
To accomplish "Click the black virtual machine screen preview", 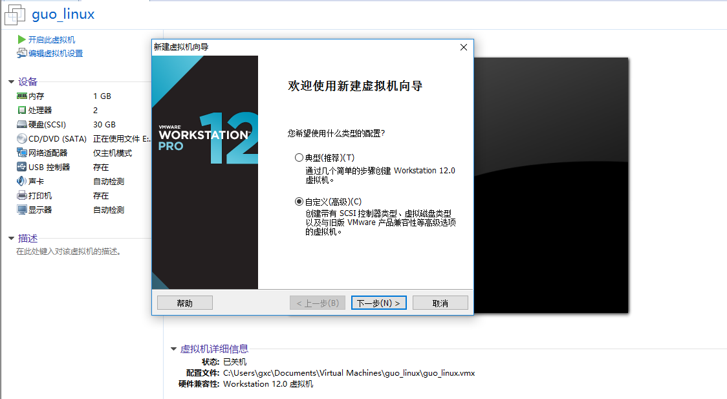I will coord(551,186).
